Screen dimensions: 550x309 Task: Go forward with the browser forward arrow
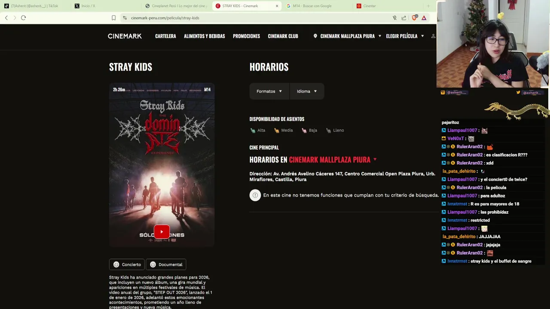15,18
